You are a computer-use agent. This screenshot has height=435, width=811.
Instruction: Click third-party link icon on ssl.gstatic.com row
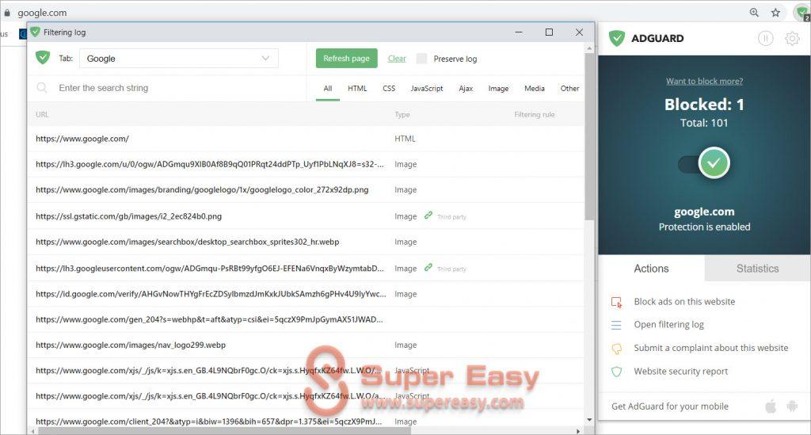428,216
